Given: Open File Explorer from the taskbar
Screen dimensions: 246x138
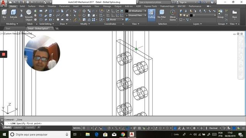Looking at the screenshot, I should (88, 135).
